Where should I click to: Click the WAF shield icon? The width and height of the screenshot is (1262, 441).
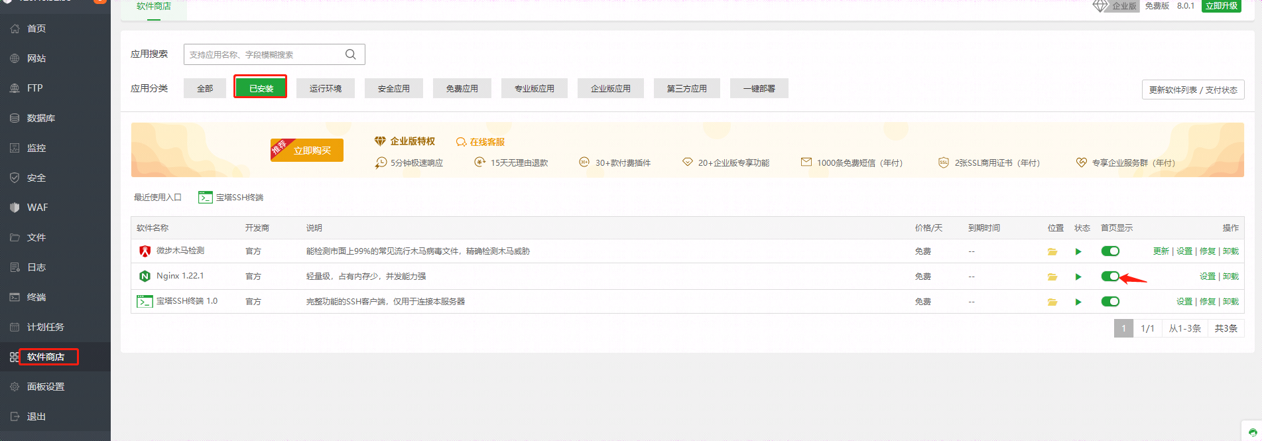pos(15,208)
